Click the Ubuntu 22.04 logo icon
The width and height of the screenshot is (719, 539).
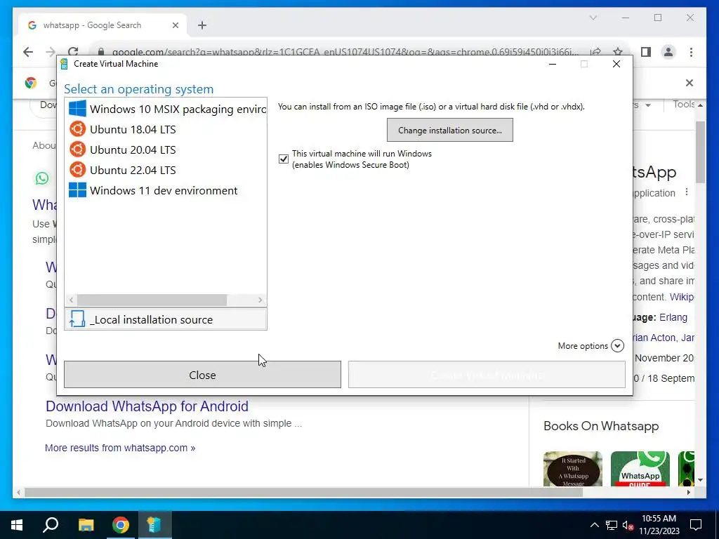point(77,170)
